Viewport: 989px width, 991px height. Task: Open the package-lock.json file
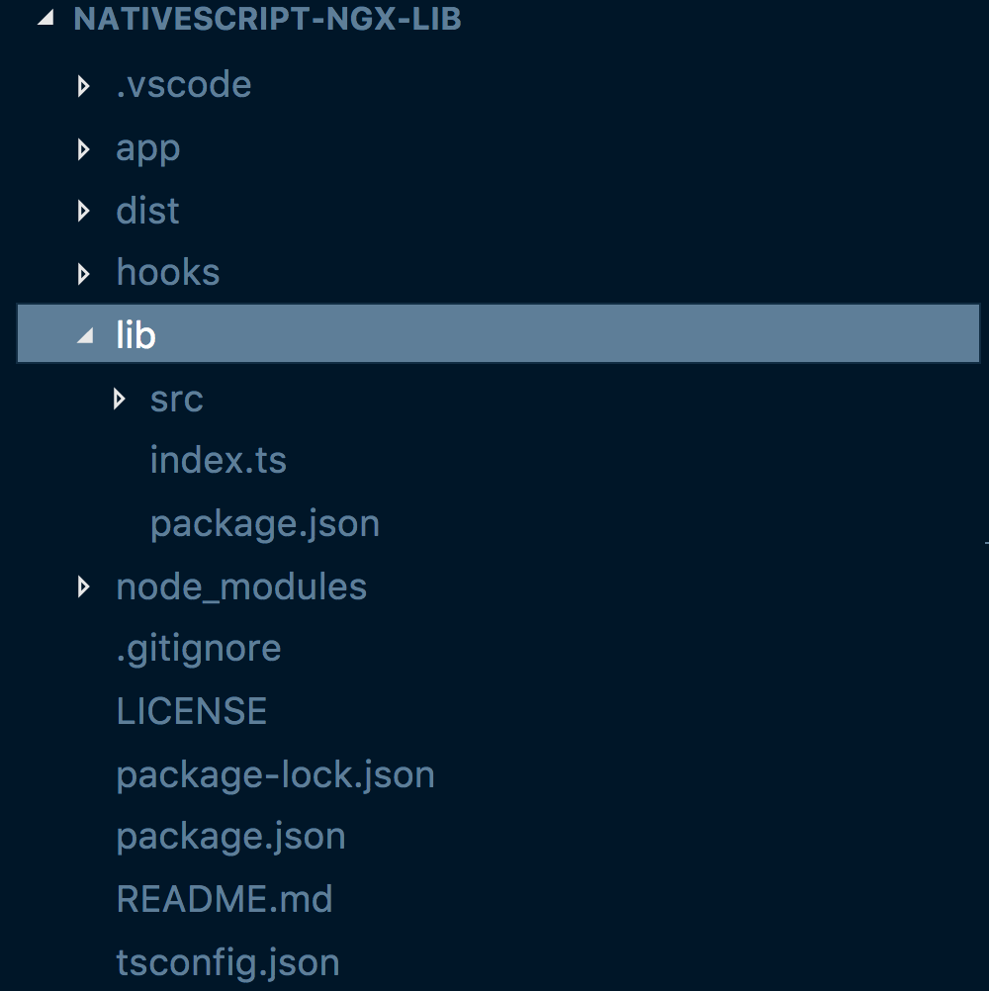(275, 774)
